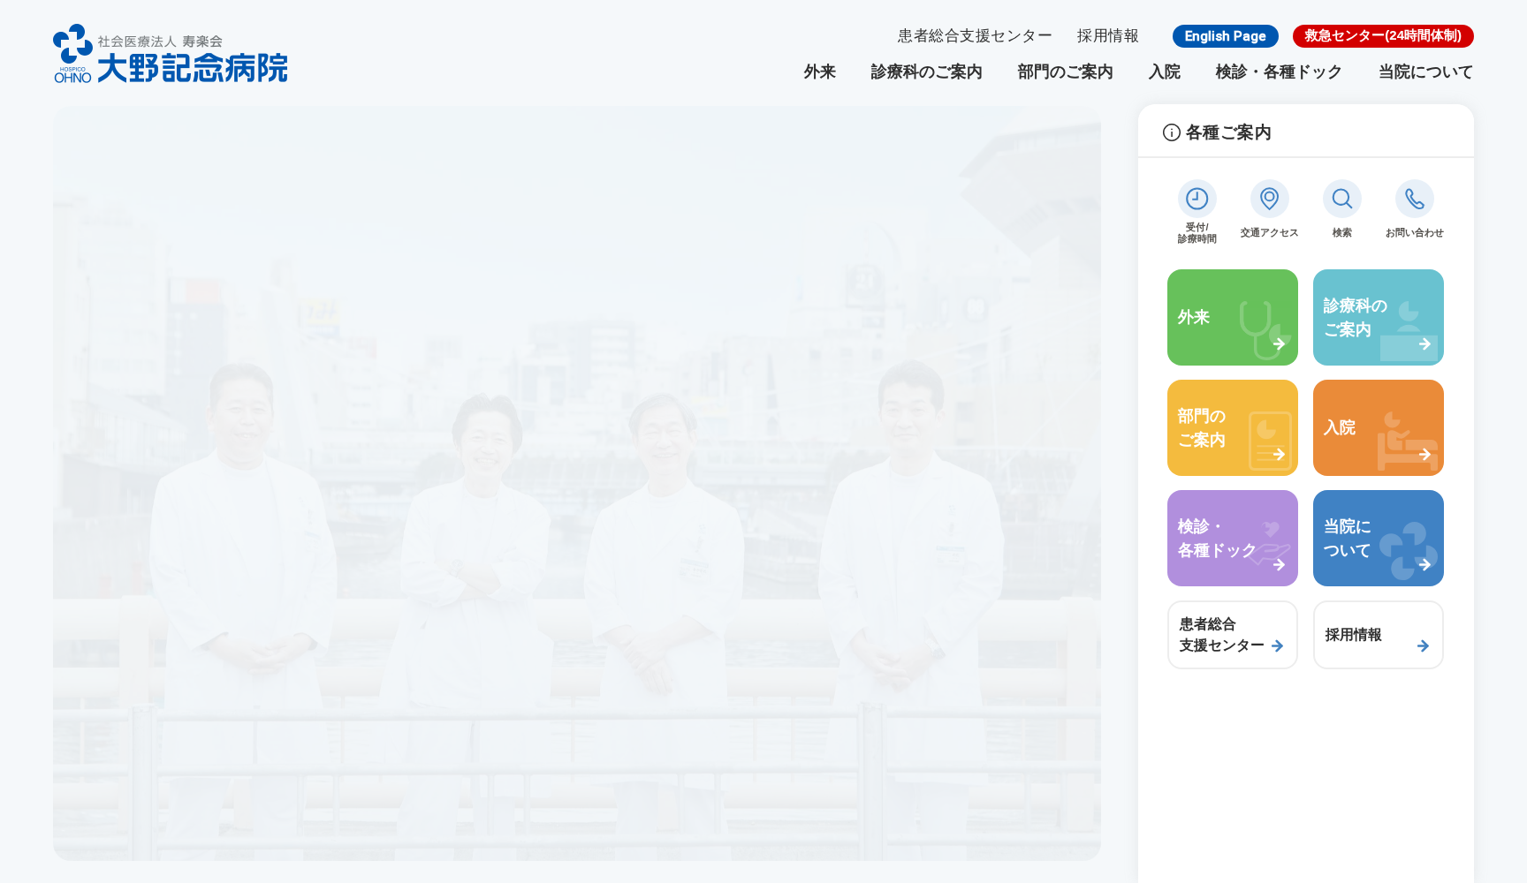Open the orange 入院 bed tile
Image resolution: width=1527 pixels, height=883 pixels.
point(1378,427)
